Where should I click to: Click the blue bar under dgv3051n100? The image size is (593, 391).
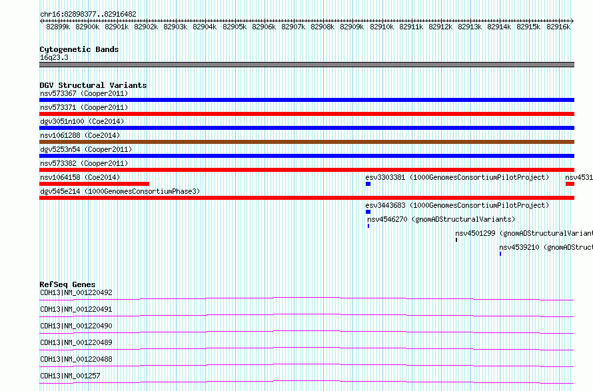306,128
